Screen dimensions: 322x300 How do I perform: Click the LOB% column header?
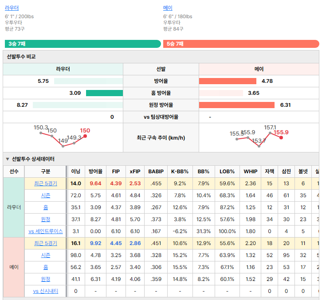[x=227, y=171]
